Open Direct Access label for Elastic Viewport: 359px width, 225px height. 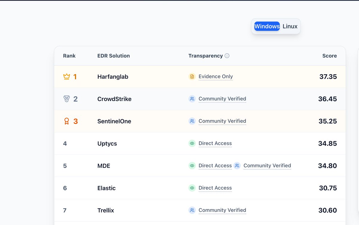215,188
